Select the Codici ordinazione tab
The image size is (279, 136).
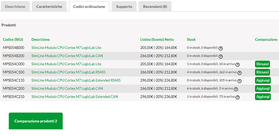(89, 7)
